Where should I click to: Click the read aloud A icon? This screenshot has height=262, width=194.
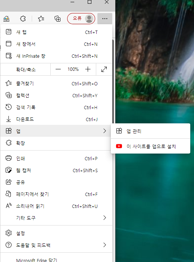9,205
